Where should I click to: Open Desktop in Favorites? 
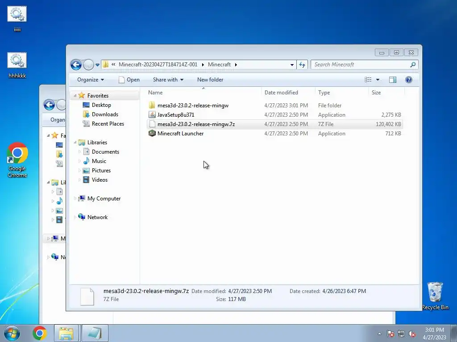[101, 105]
